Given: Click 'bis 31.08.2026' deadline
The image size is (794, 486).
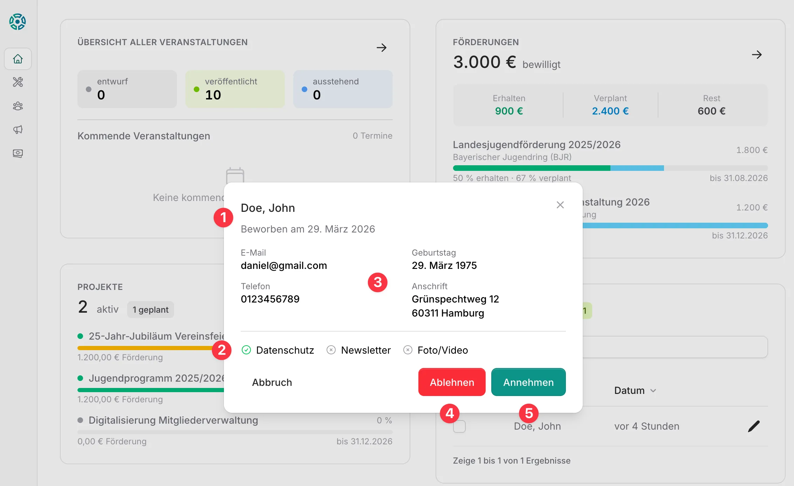Looking at the screenshot, I should pos(739,178).
